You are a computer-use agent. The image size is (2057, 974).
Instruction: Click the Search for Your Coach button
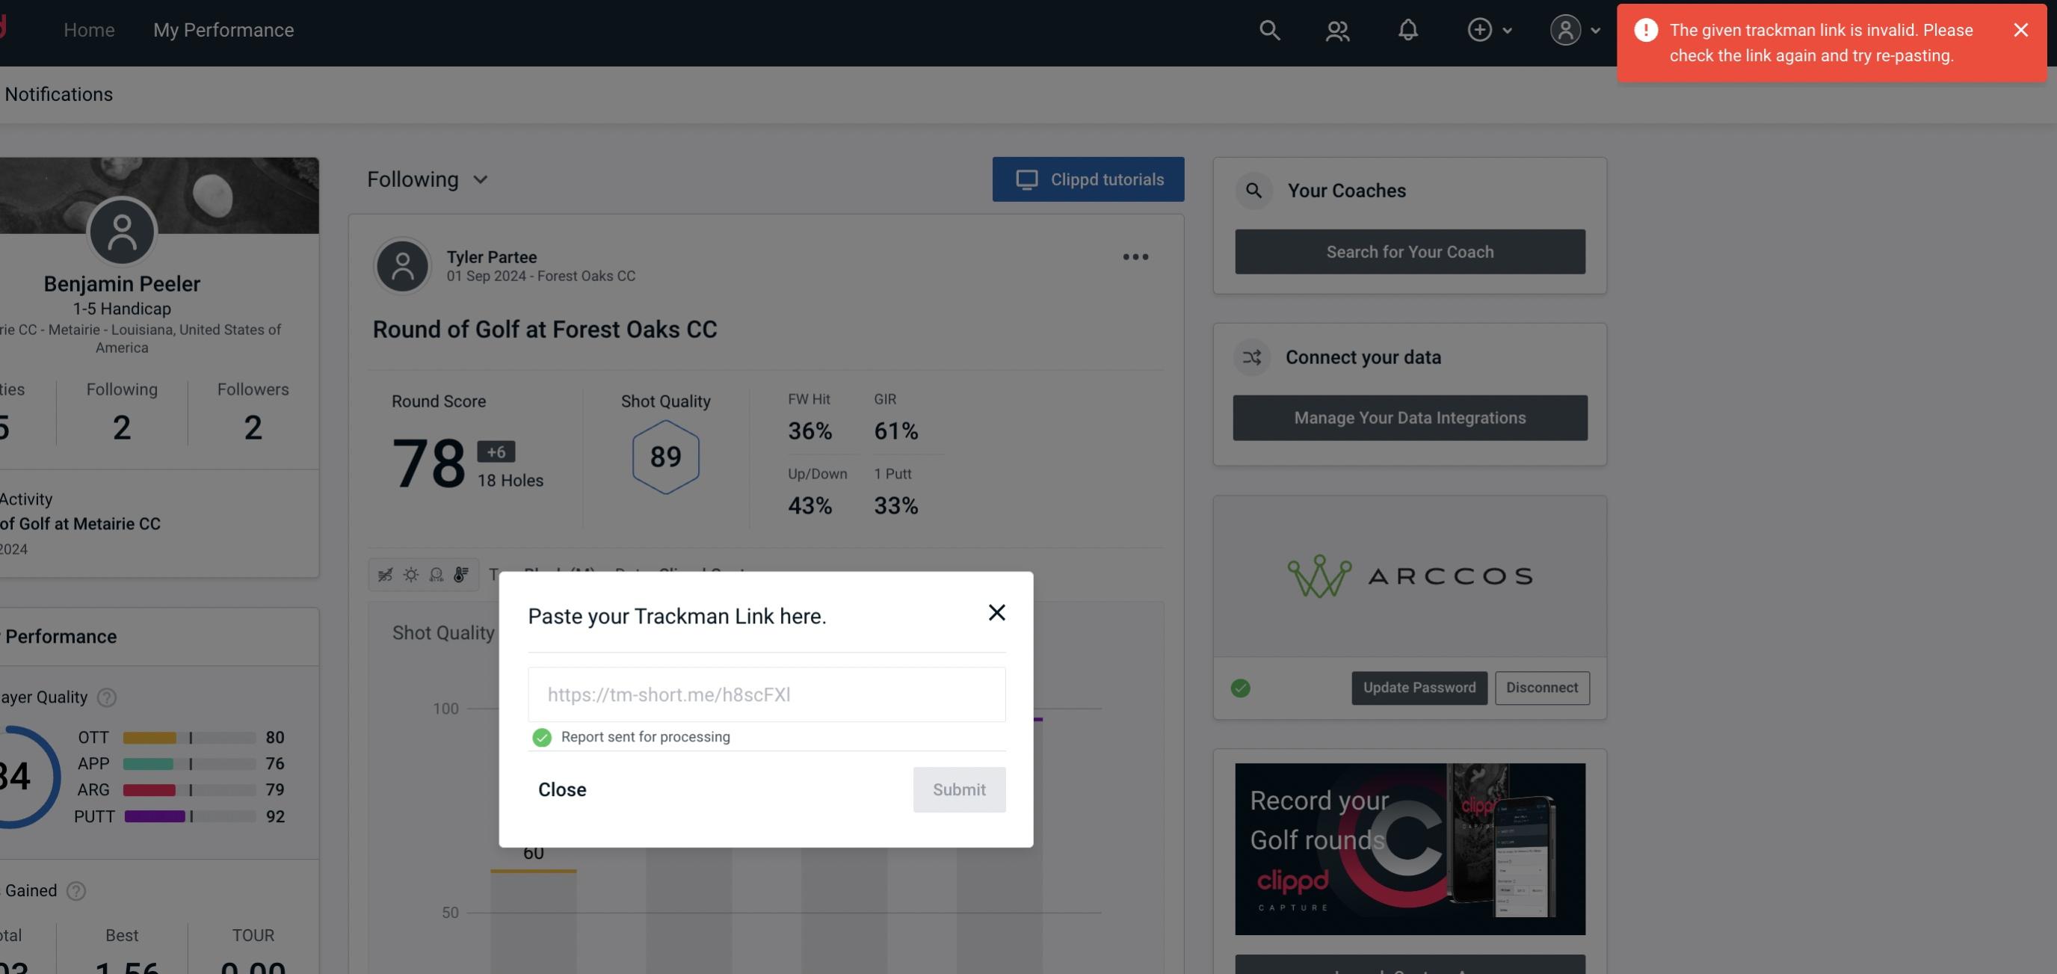[x=1410, y=252]
